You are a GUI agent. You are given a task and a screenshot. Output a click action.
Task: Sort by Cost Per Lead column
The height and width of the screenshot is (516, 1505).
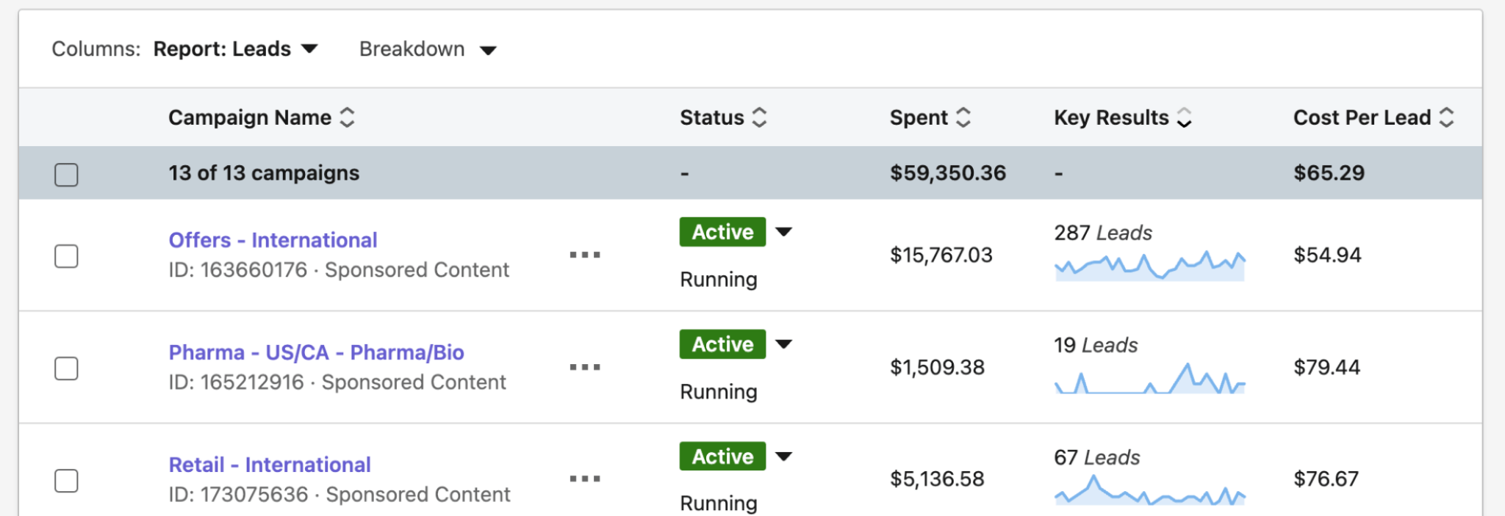coord(1446,117)
